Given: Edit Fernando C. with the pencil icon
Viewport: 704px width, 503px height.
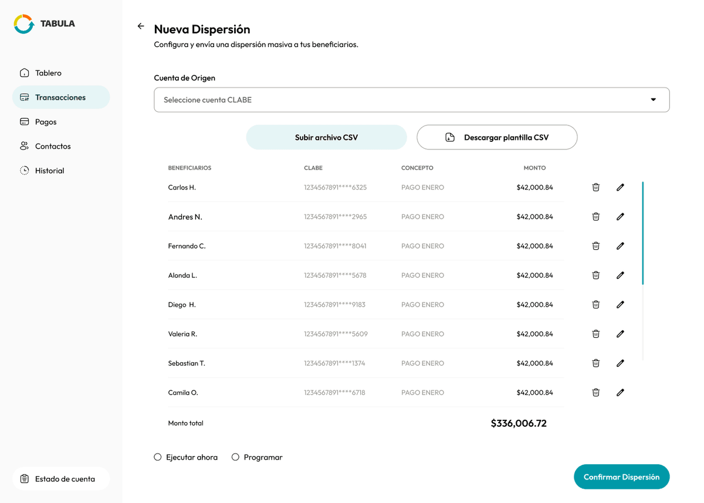Looking at the screenshot, I should pyautogui.click(x=620, y=246).
